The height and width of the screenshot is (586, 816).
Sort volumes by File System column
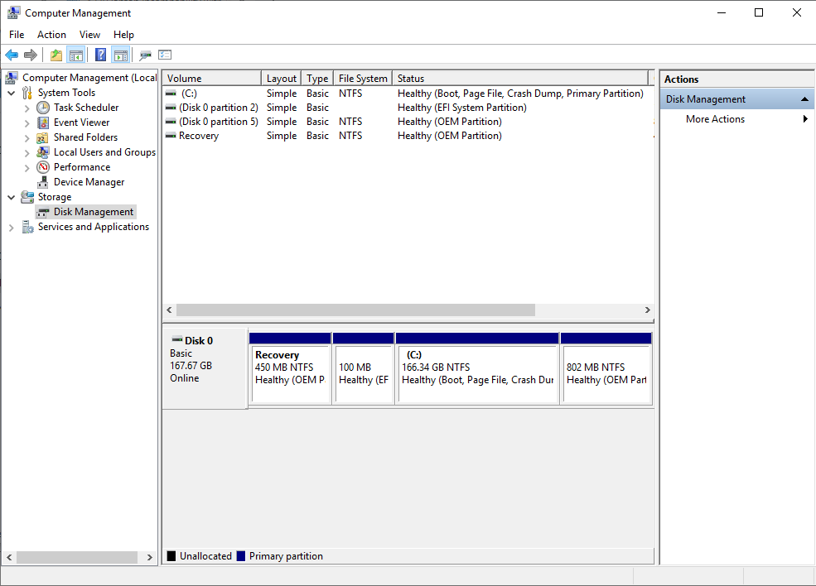362,79
